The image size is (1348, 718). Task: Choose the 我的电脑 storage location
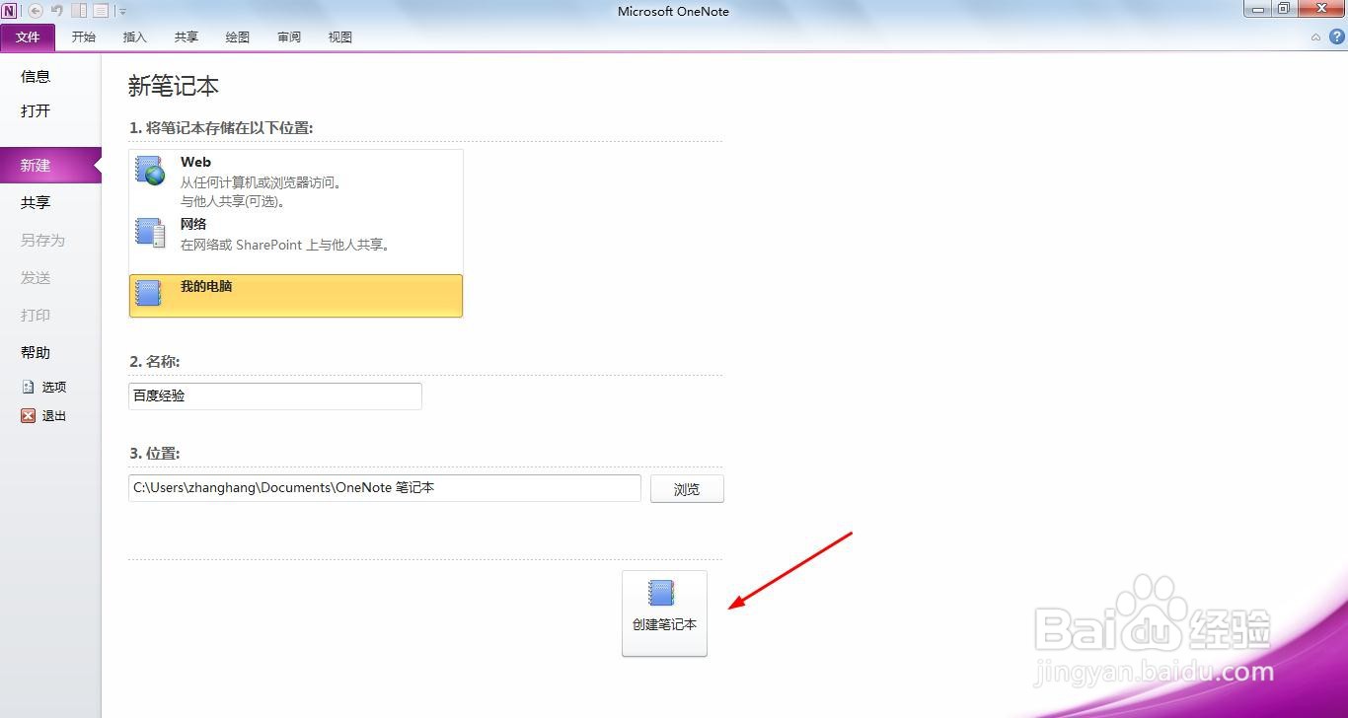[295, 296]
